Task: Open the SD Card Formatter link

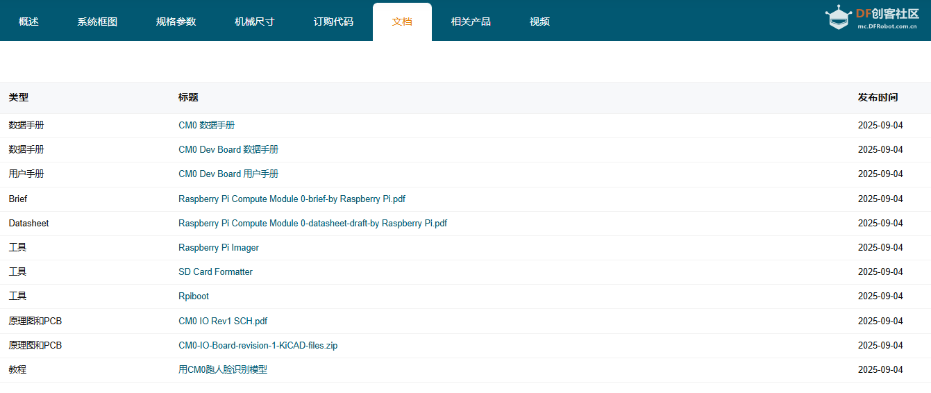Action: pyautogui.click(x=215, y=272)
